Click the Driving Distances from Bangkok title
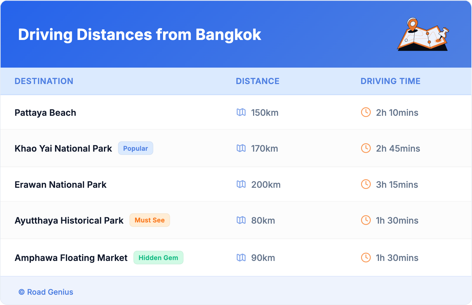The width and height of the screenshot is (472, 305). 139,35
